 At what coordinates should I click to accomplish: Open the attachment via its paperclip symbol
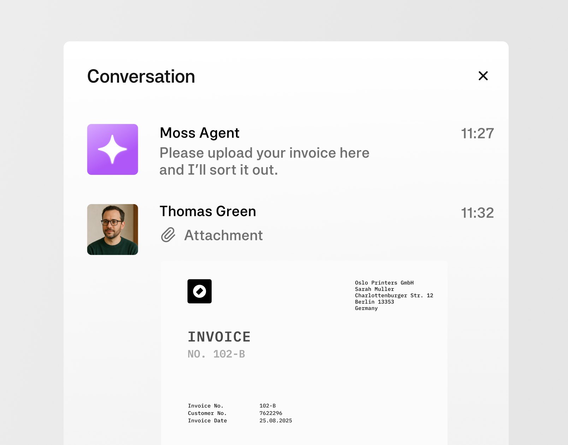(x=167, y=235)
